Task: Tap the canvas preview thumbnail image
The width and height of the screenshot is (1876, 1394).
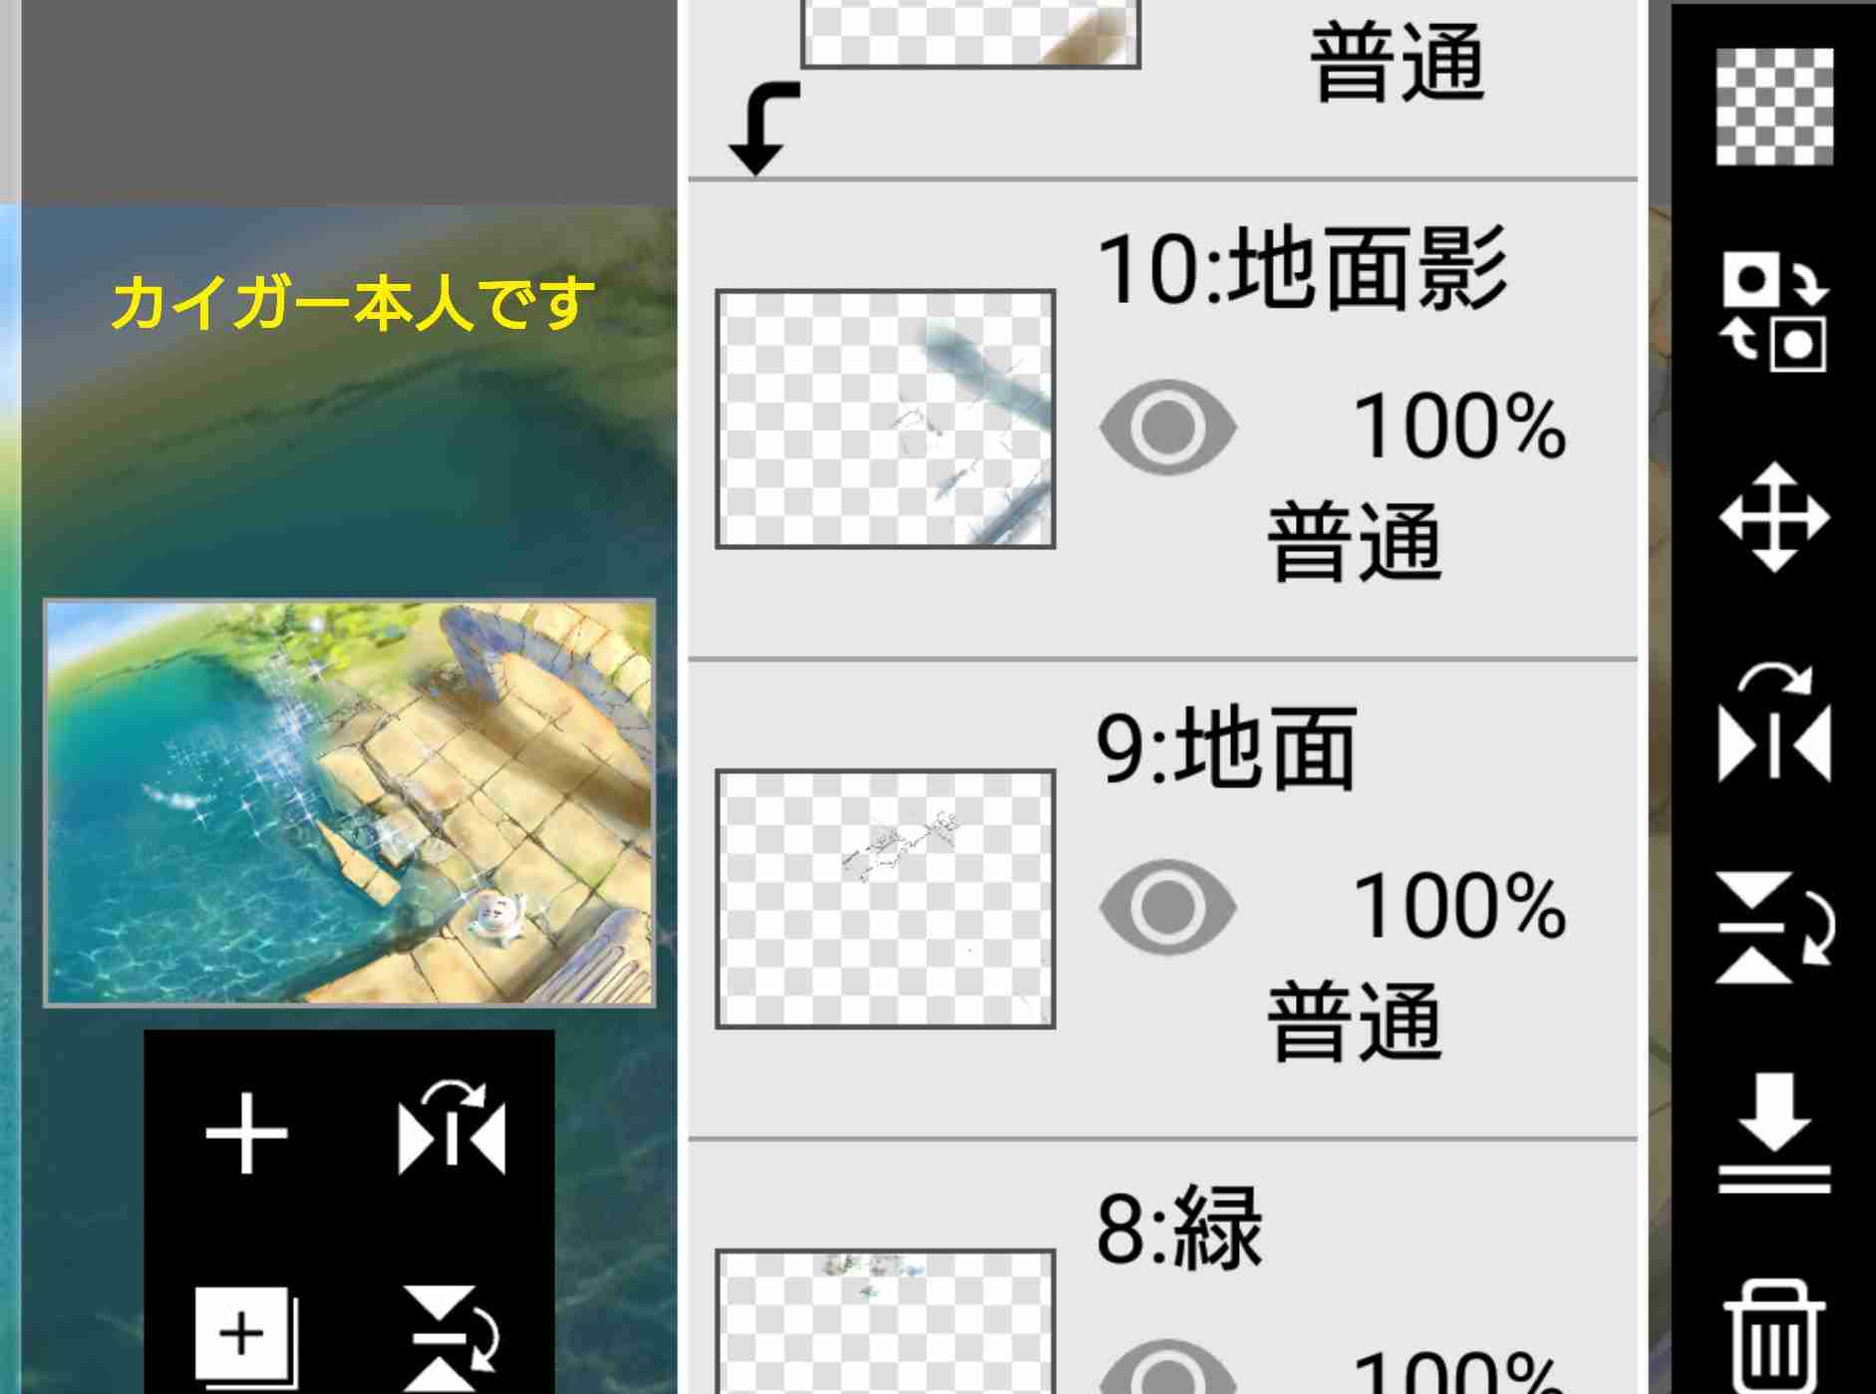Action: [x=350, y=803]
